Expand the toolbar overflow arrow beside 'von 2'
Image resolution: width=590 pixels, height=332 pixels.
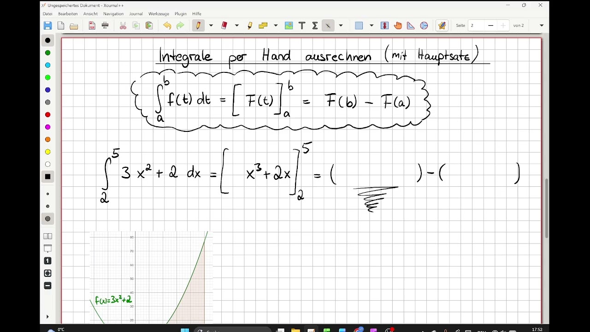542,26
